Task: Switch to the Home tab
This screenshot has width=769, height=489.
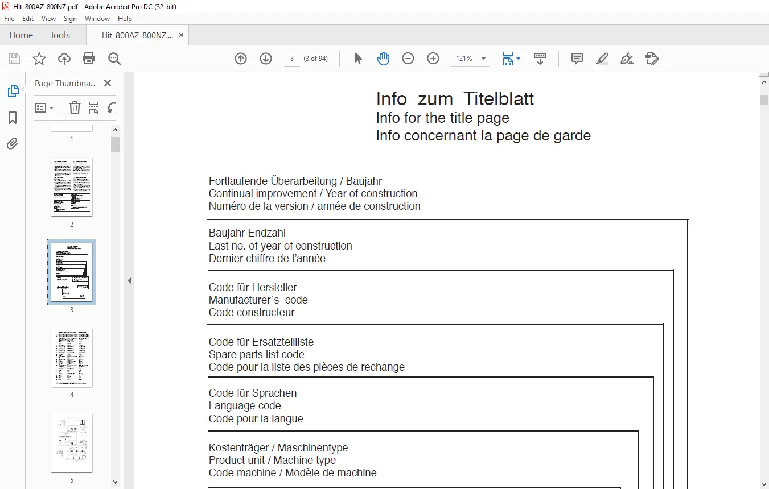Action: [x=21, y=35]
